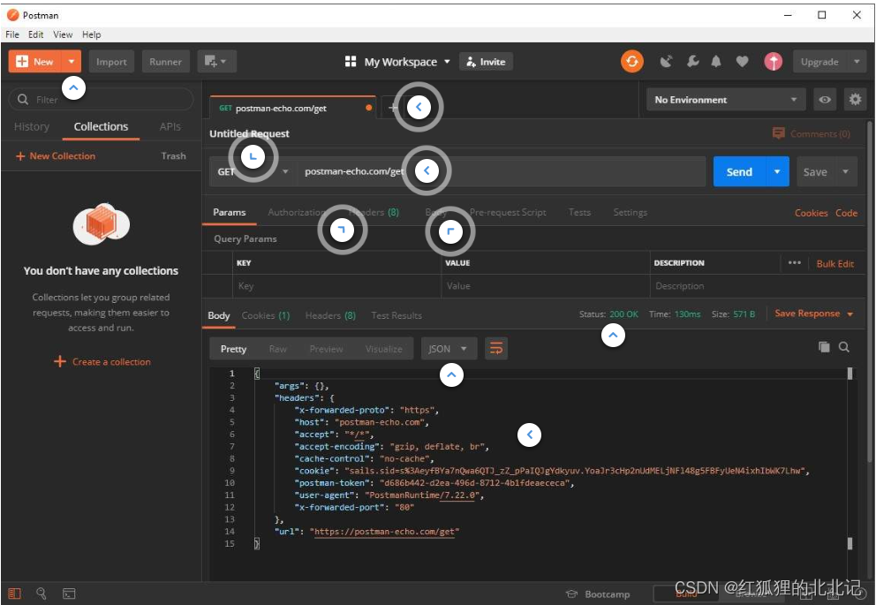Click the Value query param field

tap(545, 286)
